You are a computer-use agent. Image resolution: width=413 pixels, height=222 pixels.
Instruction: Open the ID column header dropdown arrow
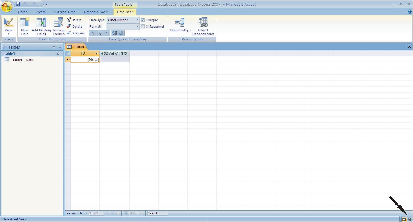(97, 53)
